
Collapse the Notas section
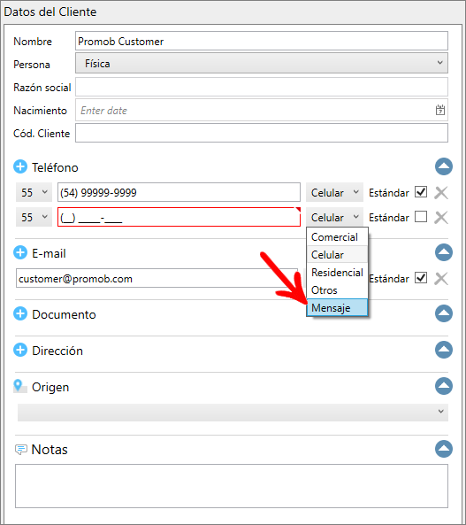point(444,449)
